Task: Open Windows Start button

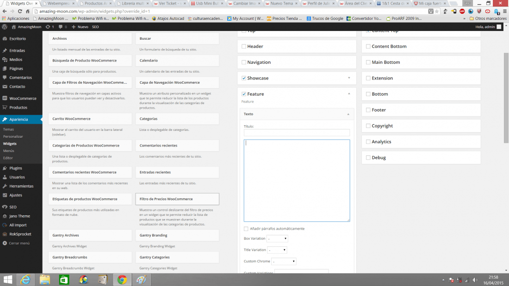Action: [7, 280]
